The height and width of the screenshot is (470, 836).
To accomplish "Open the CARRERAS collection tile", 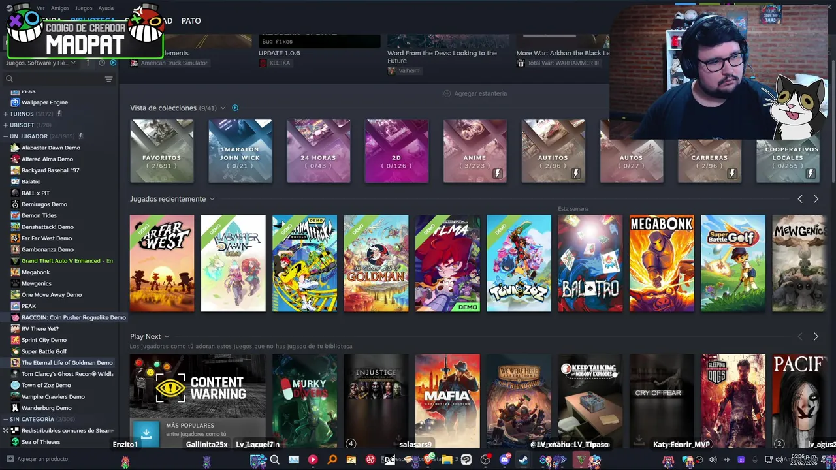I will click(x=709, y=151).
